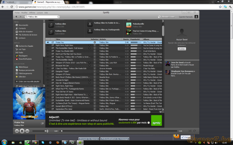233x145 pixels.
Task: Click browser address bar
Action: 116,7
